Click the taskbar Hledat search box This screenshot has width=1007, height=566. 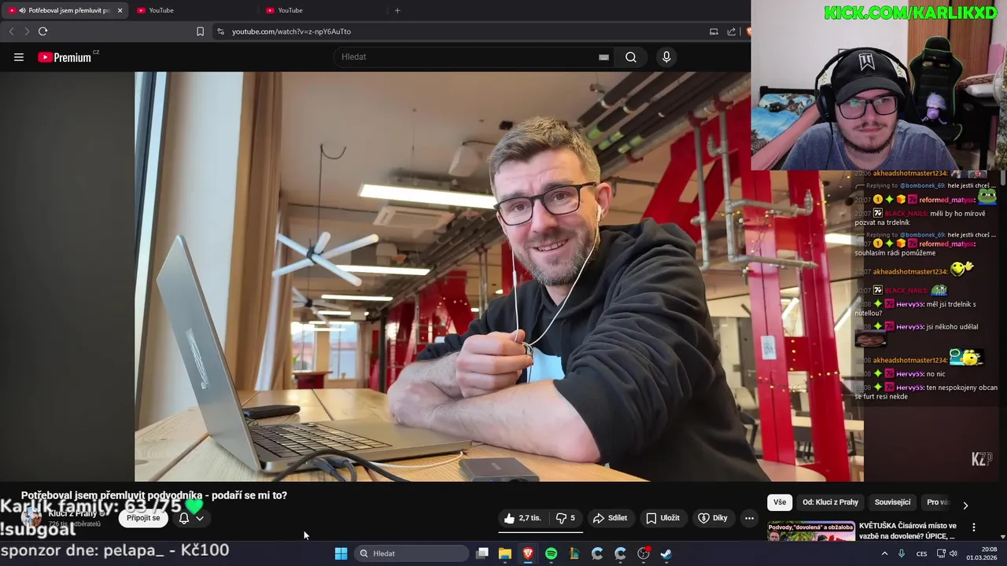[411, 553]
